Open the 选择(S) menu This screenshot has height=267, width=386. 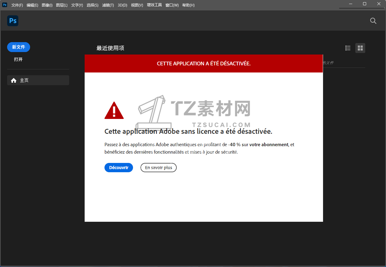point(92,5)
